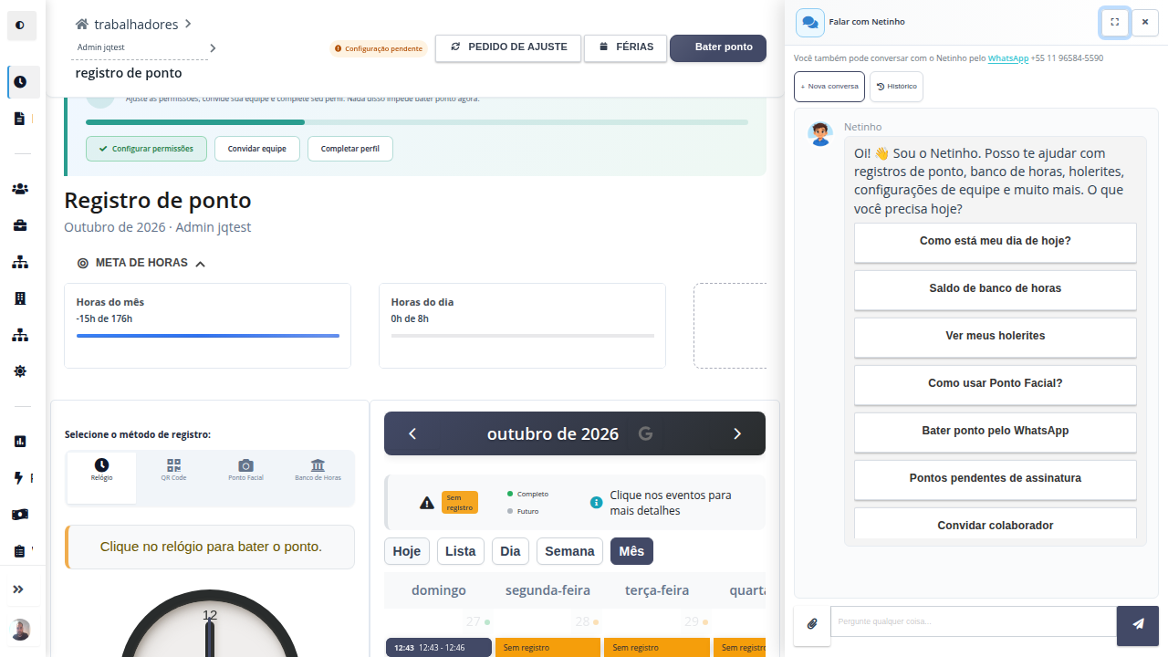
Task: Jump to today with the Hoje button
Action: [407, 551]
